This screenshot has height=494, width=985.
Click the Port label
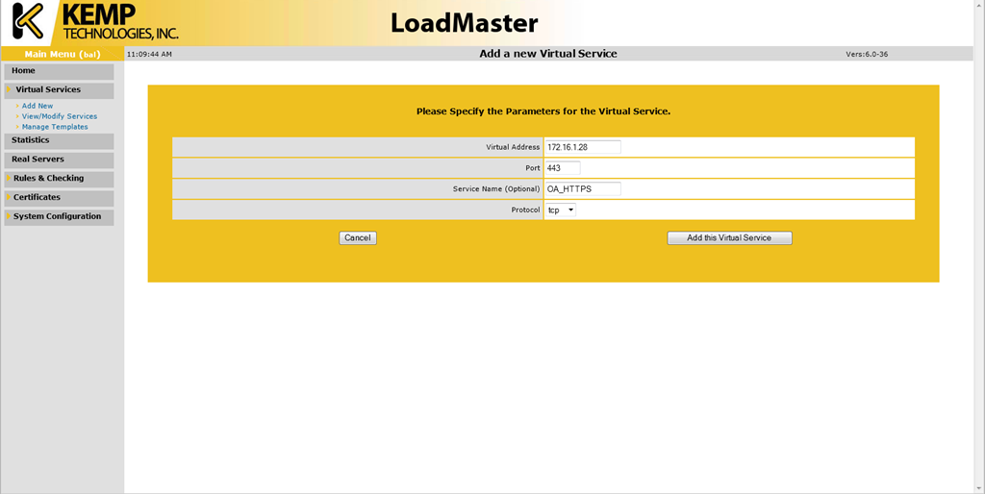[533, 168]
